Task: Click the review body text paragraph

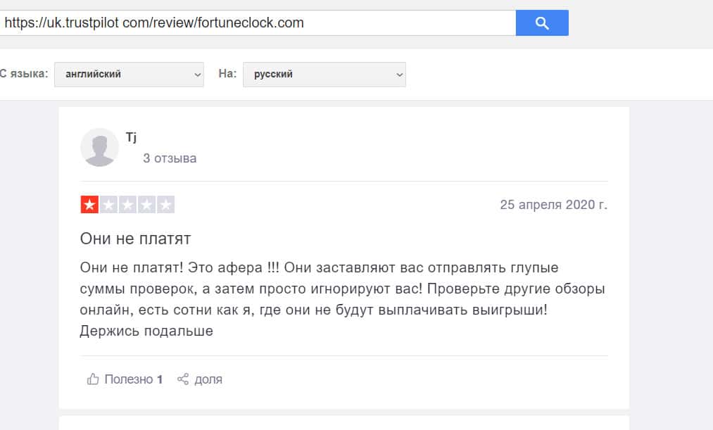Action: point(338,299)
